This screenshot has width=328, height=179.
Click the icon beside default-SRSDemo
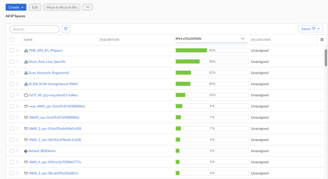pos(26,151)
